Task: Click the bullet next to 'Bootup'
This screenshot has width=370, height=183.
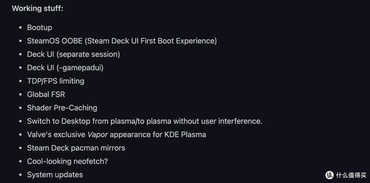Action: 21,28
